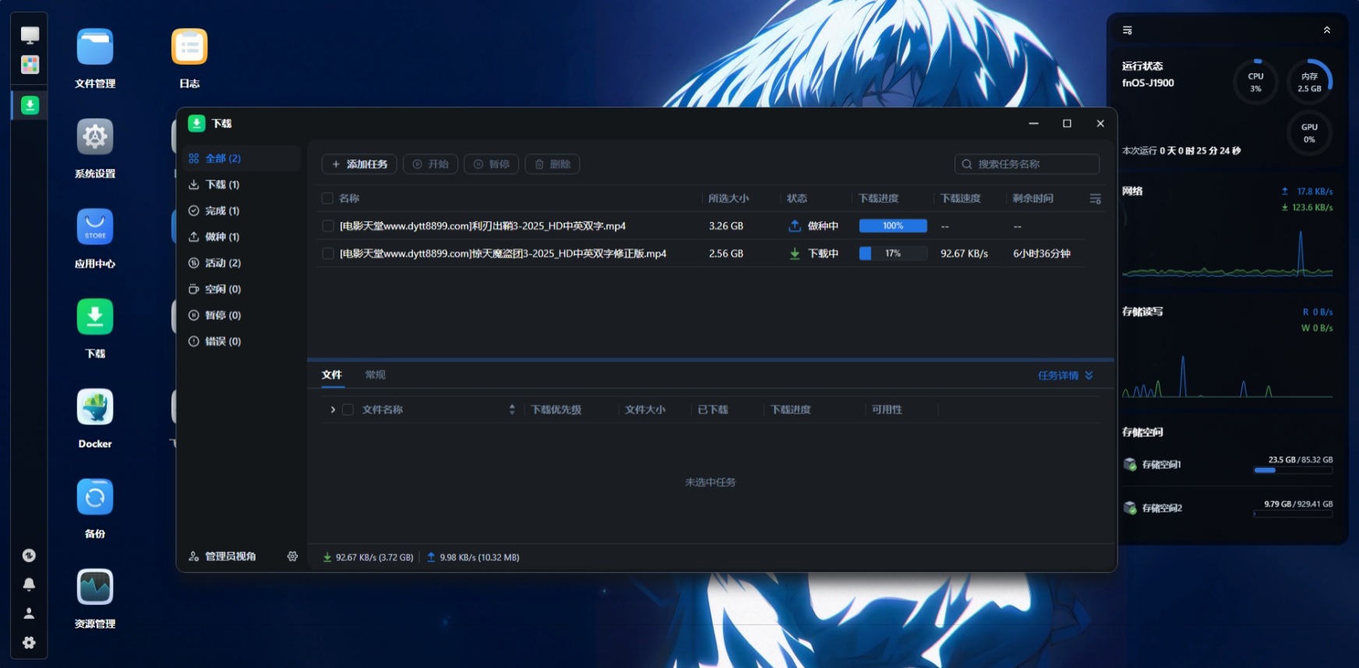
Task: Click the 存储空间1 usage bar
Action: point(1293,470)
